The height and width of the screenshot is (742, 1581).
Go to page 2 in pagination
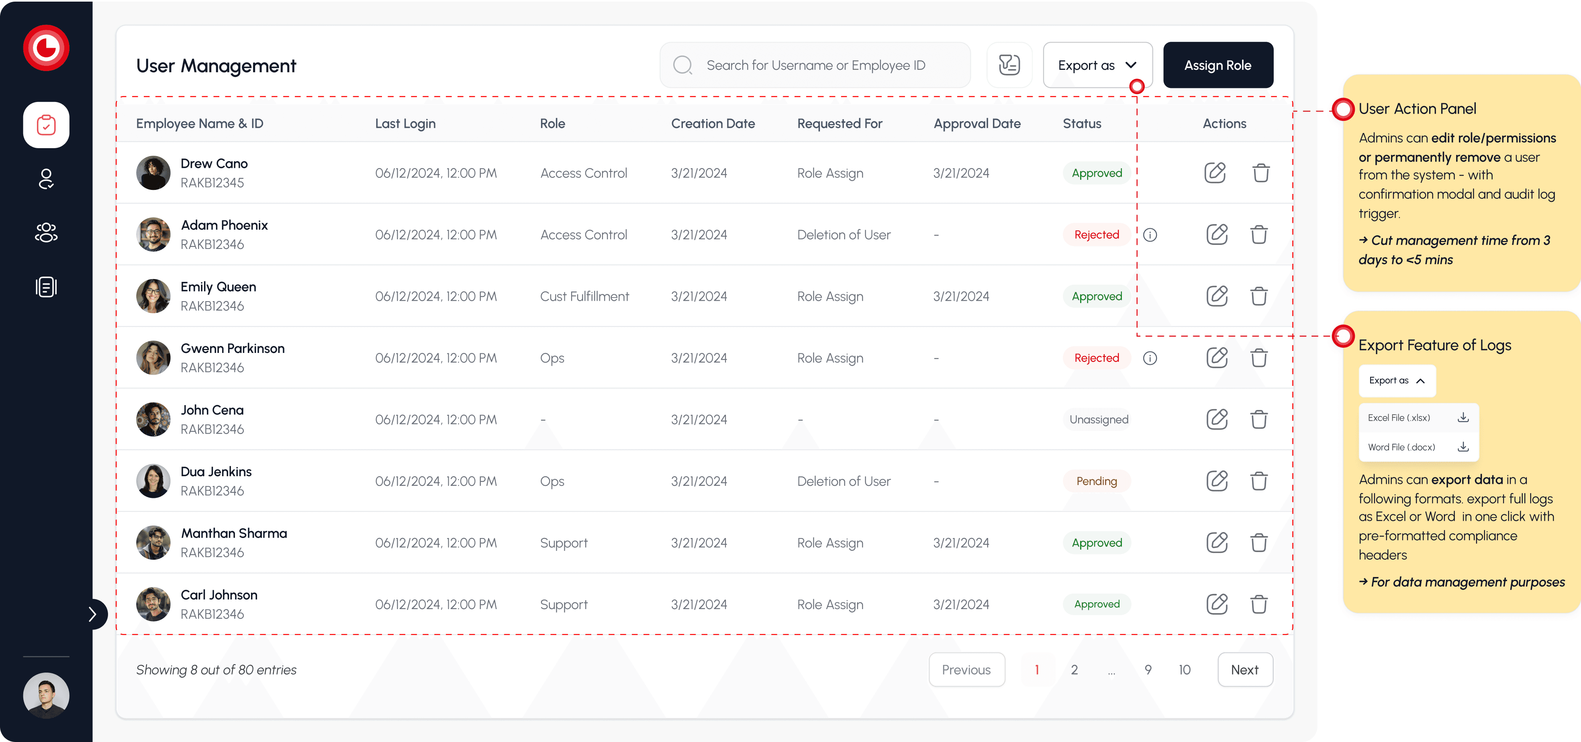pyautogui.click(x=1074, y=670)
